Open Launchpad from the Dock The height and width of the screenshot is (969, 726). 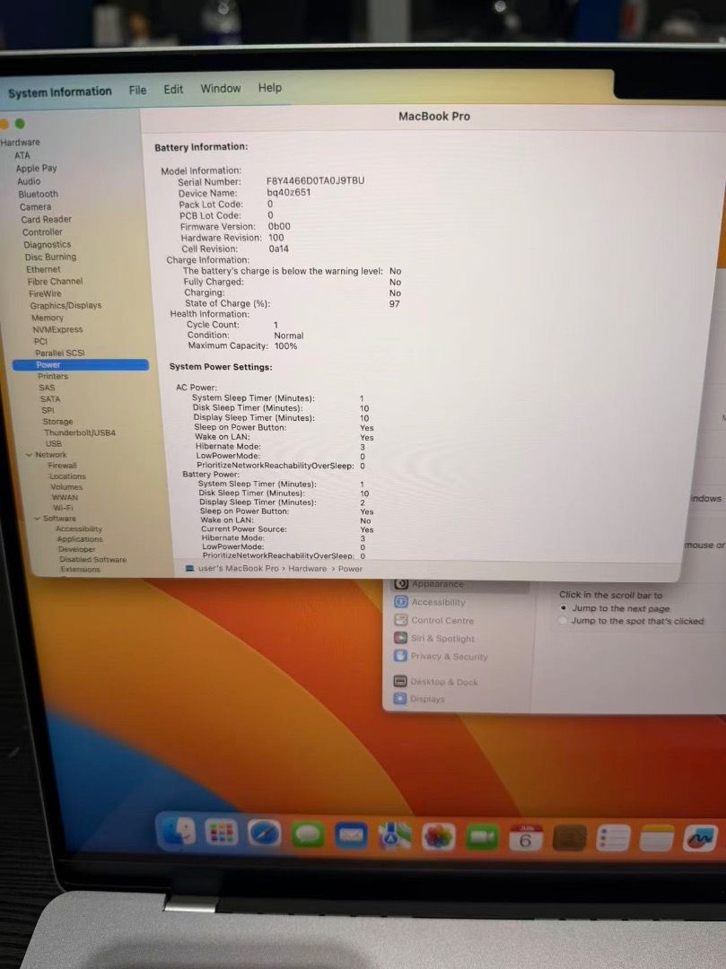tap(221, 833)
